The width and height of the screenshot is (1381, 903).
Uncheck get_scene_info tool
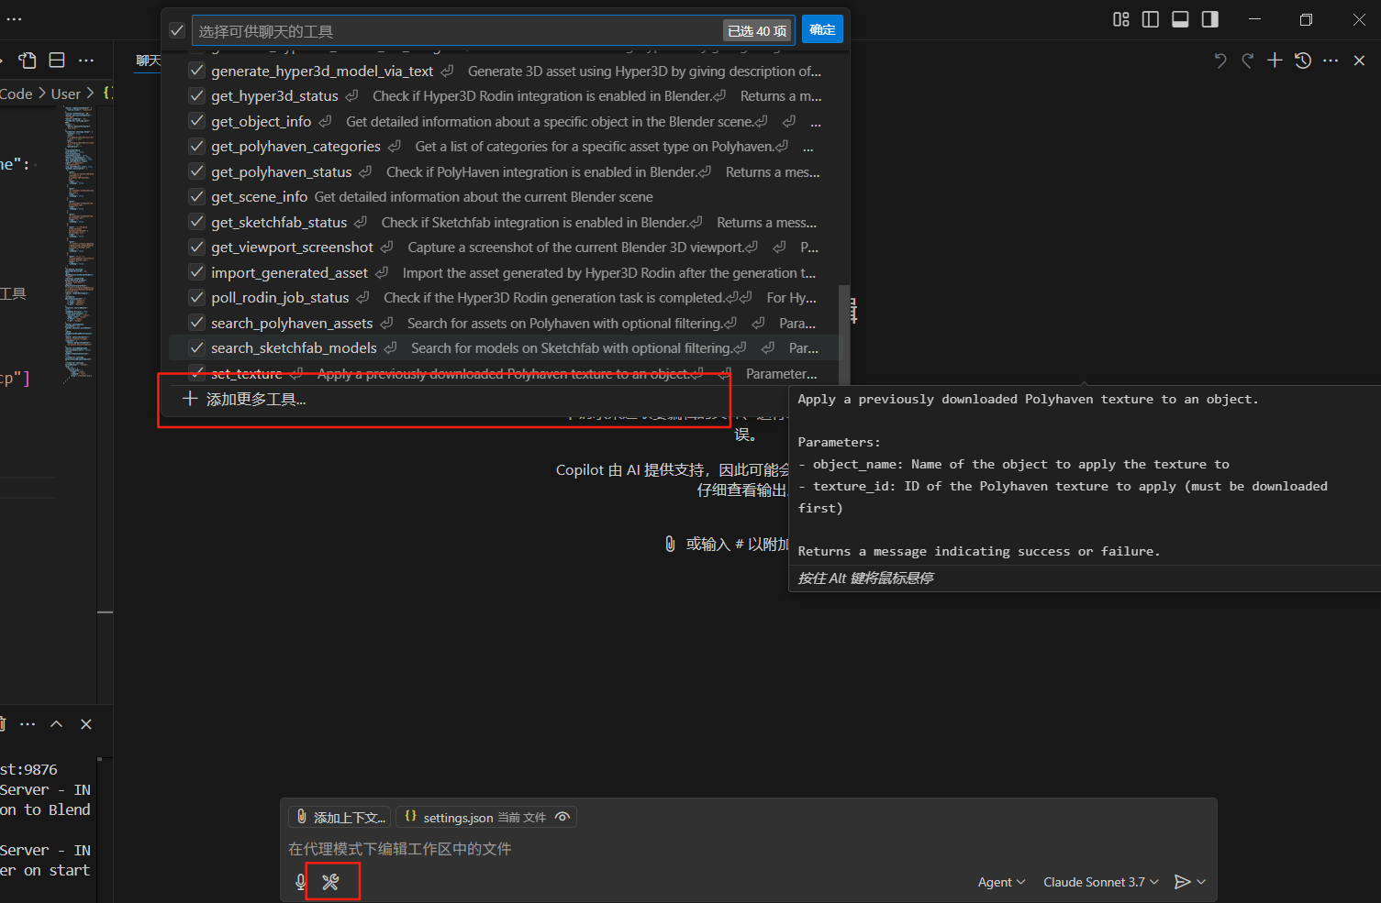click(x=196, y=196)
